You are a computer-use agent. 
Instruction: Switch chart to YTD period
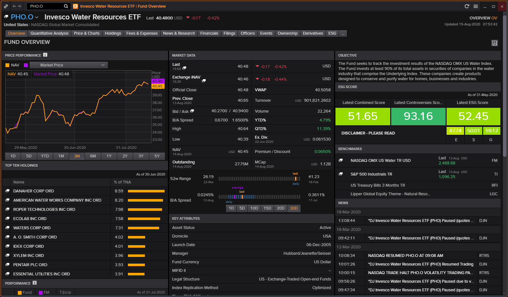[45, 156]
